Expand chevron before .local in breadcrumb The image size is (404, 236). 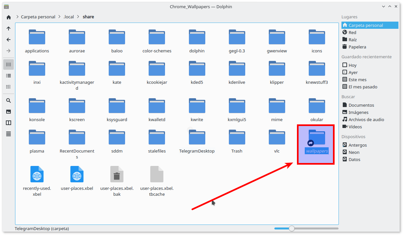point(59,17)
